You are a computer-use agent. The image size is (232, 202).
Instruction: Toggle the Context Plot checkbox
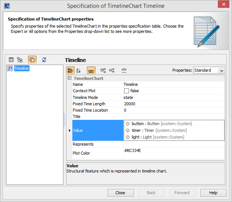[x=126, y=91]
